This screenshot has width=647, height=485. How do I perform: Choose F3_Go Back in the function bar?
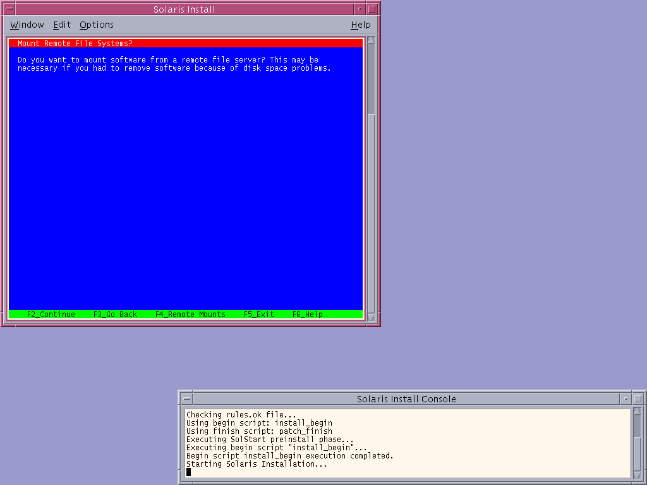(115, 314)
